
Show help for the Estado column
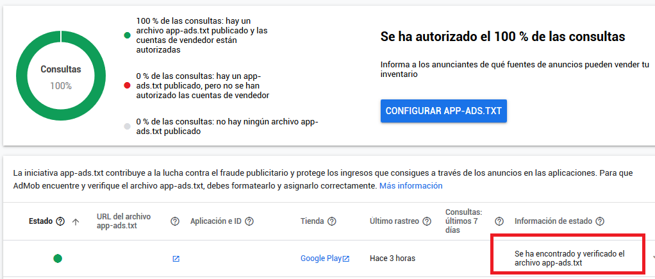(x=60, y=222)
